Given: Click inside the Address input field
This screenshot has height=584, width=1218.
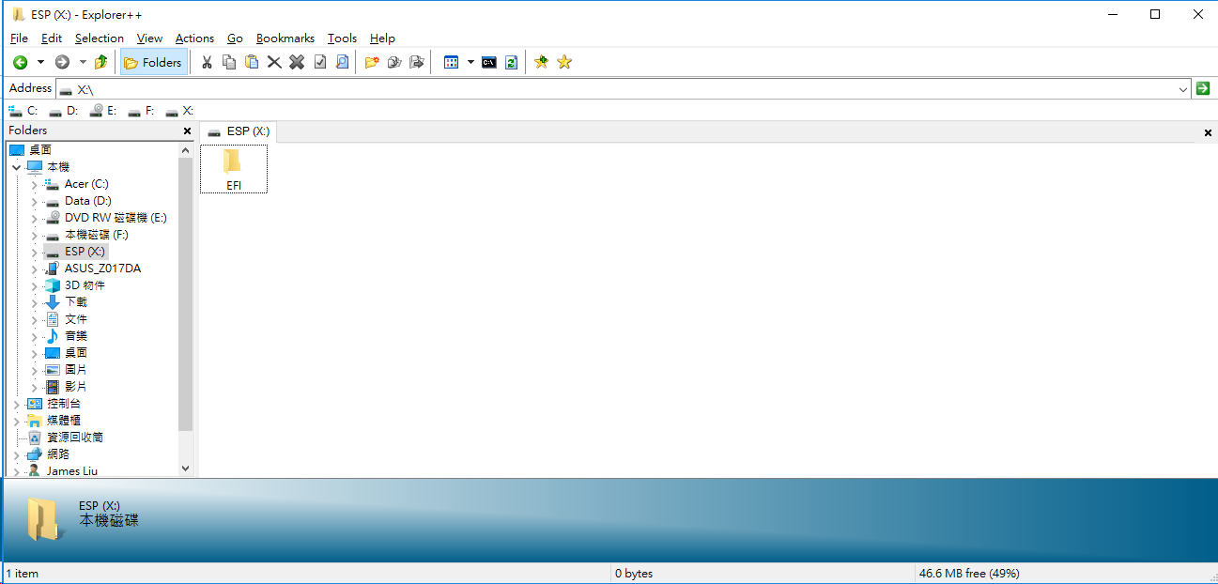Looking at the screenshot, I should 376,88.
